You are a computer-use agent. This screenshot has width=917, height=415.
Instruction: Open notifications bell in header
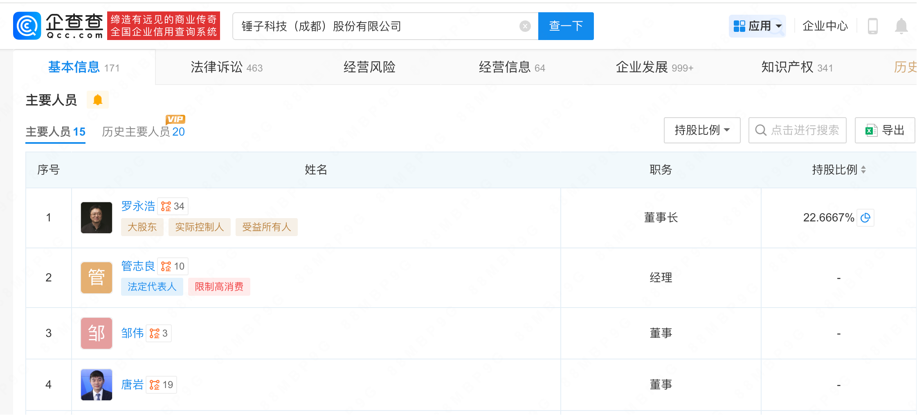(x=901, y=26)
